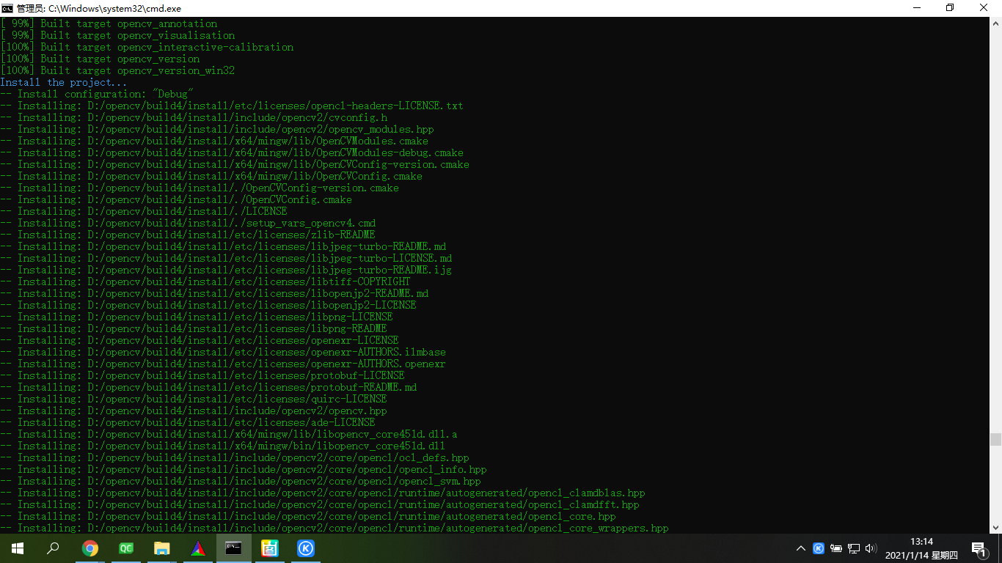This screenshot has width=1002, height=563.
Task: Close the cmd.exe window
Action: click(x=984, y=8)
